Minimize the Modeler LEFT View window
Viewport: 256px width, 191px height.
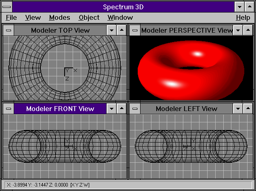(237, 109)
